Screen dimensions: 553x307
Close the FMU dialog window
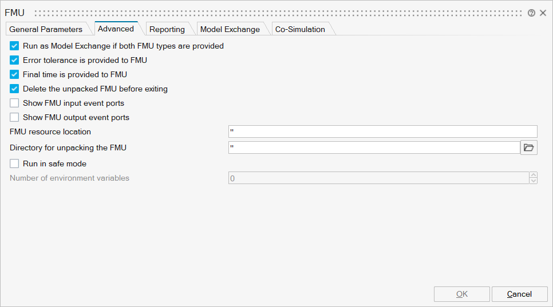pos(543,13)
